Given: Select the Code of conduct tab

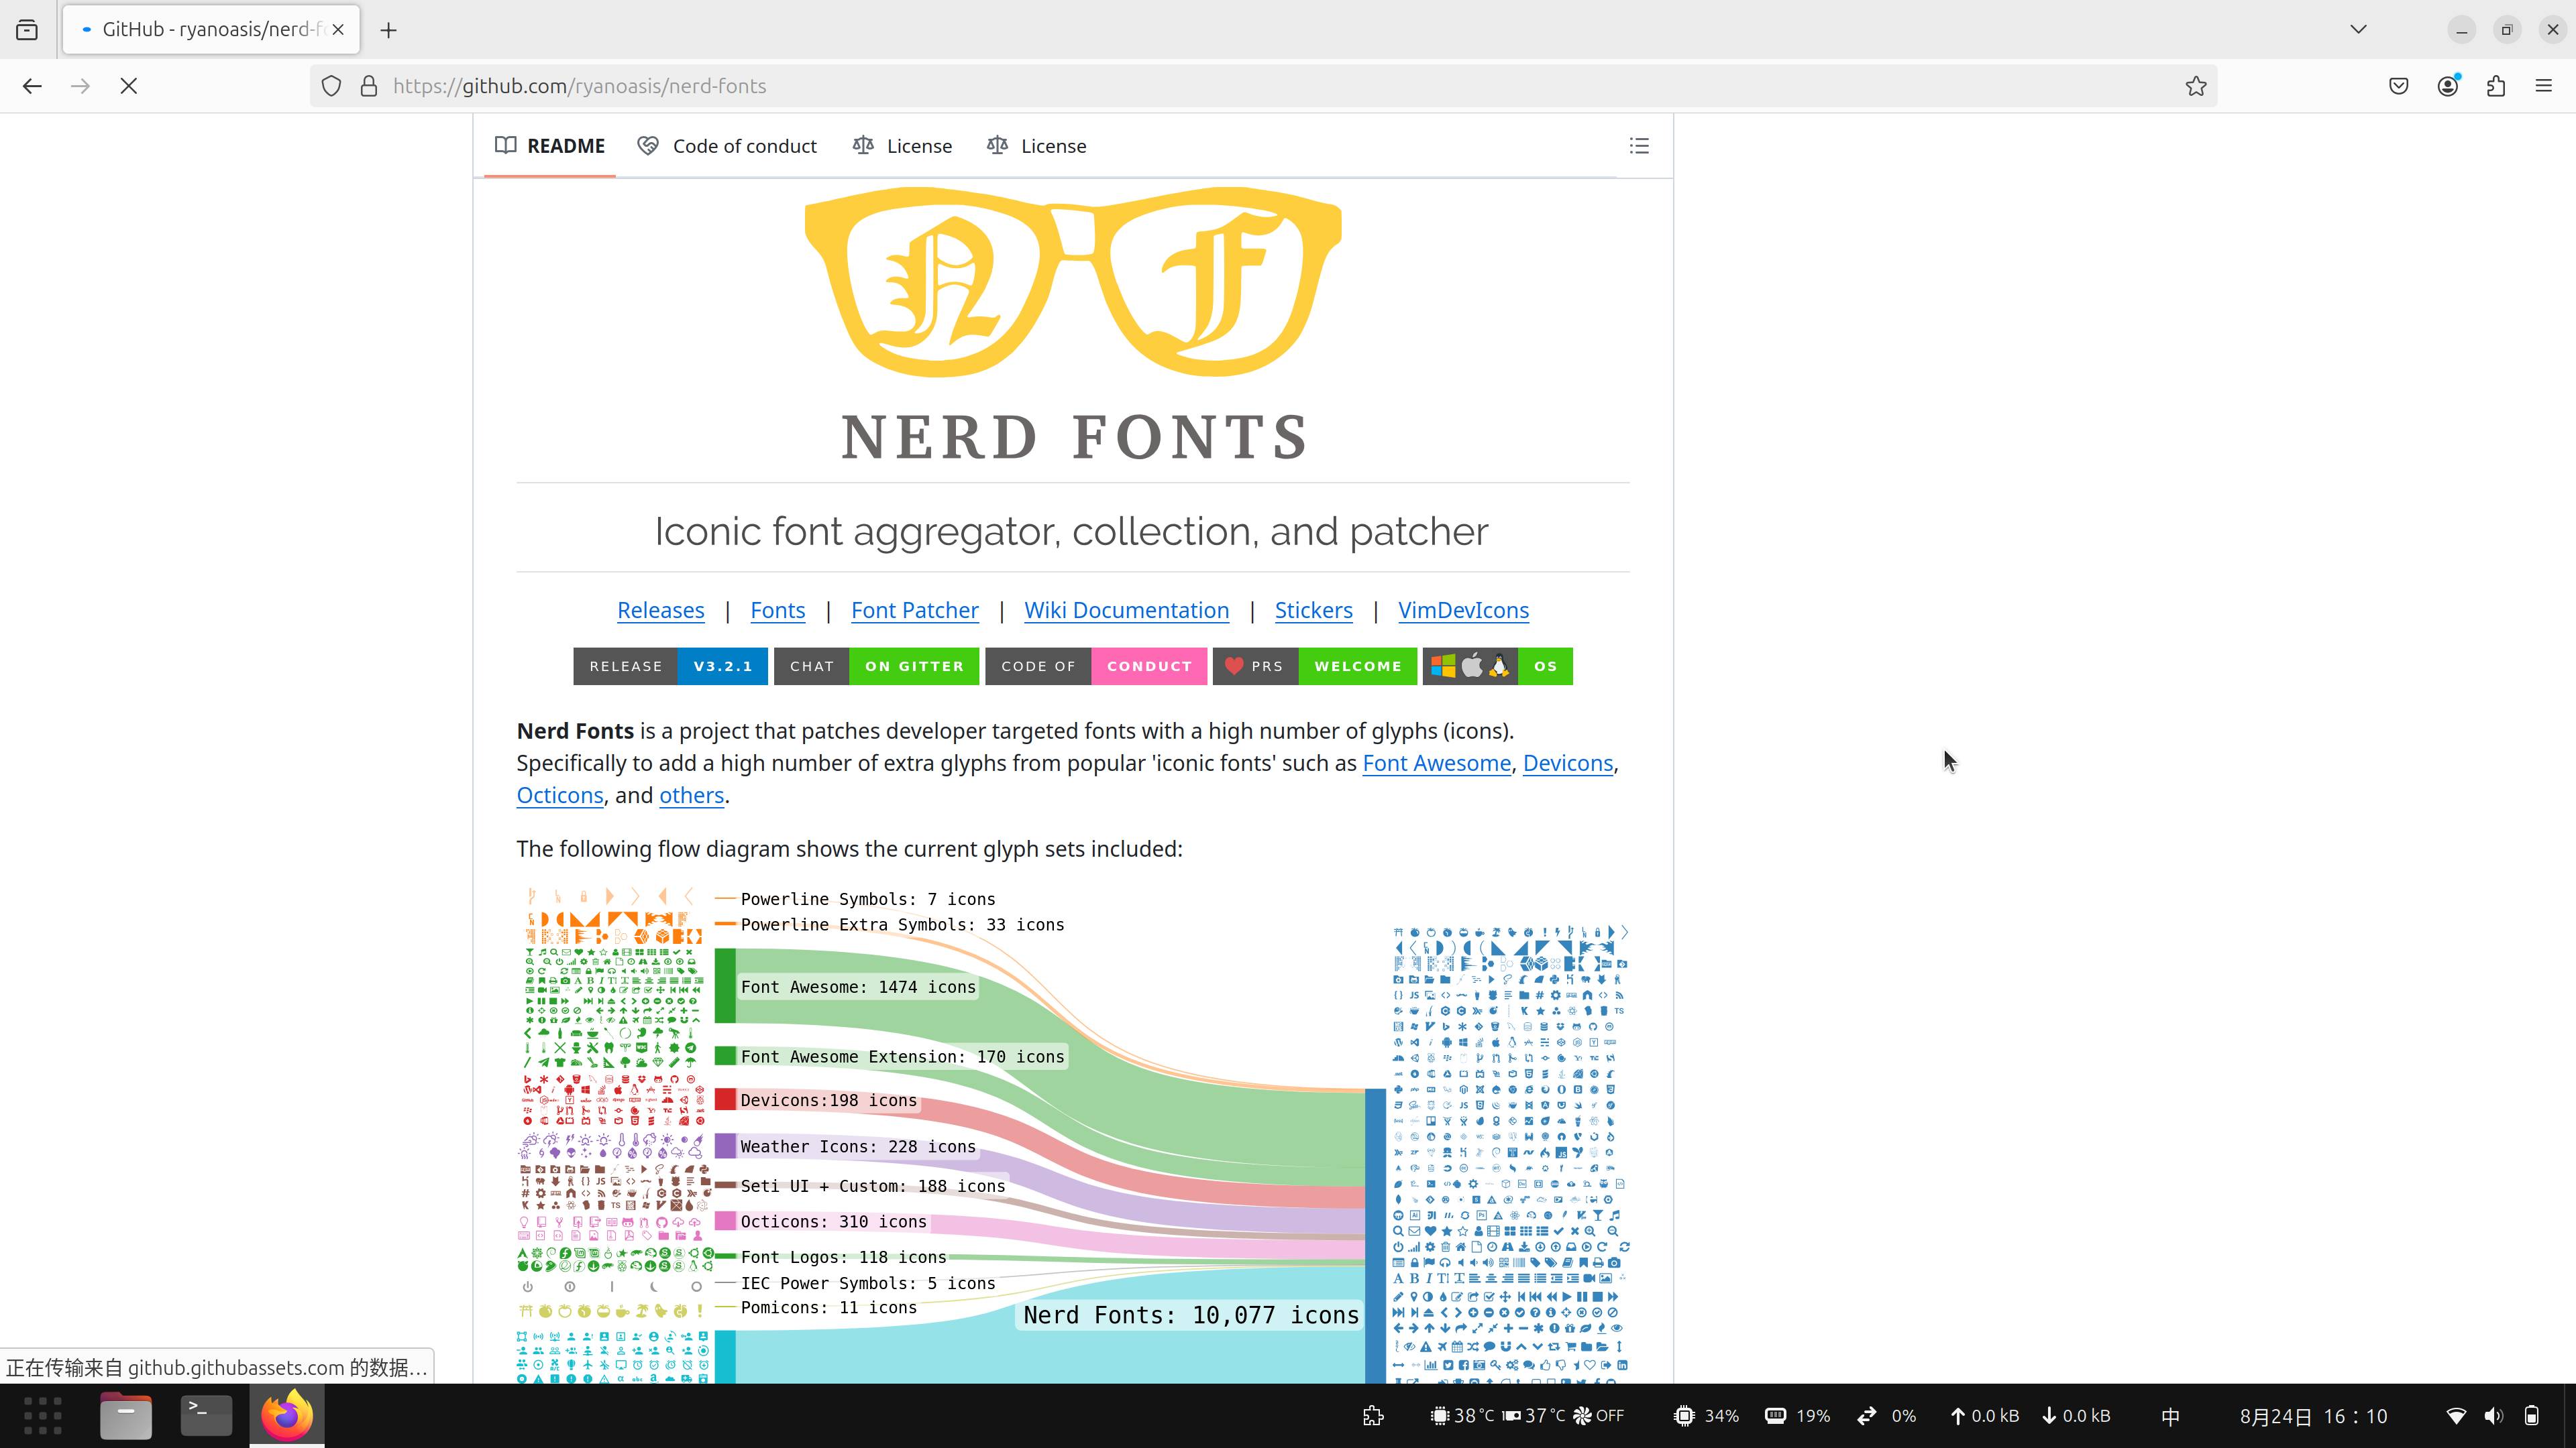Looking at the screenshot, I should [x=727, y=146].
